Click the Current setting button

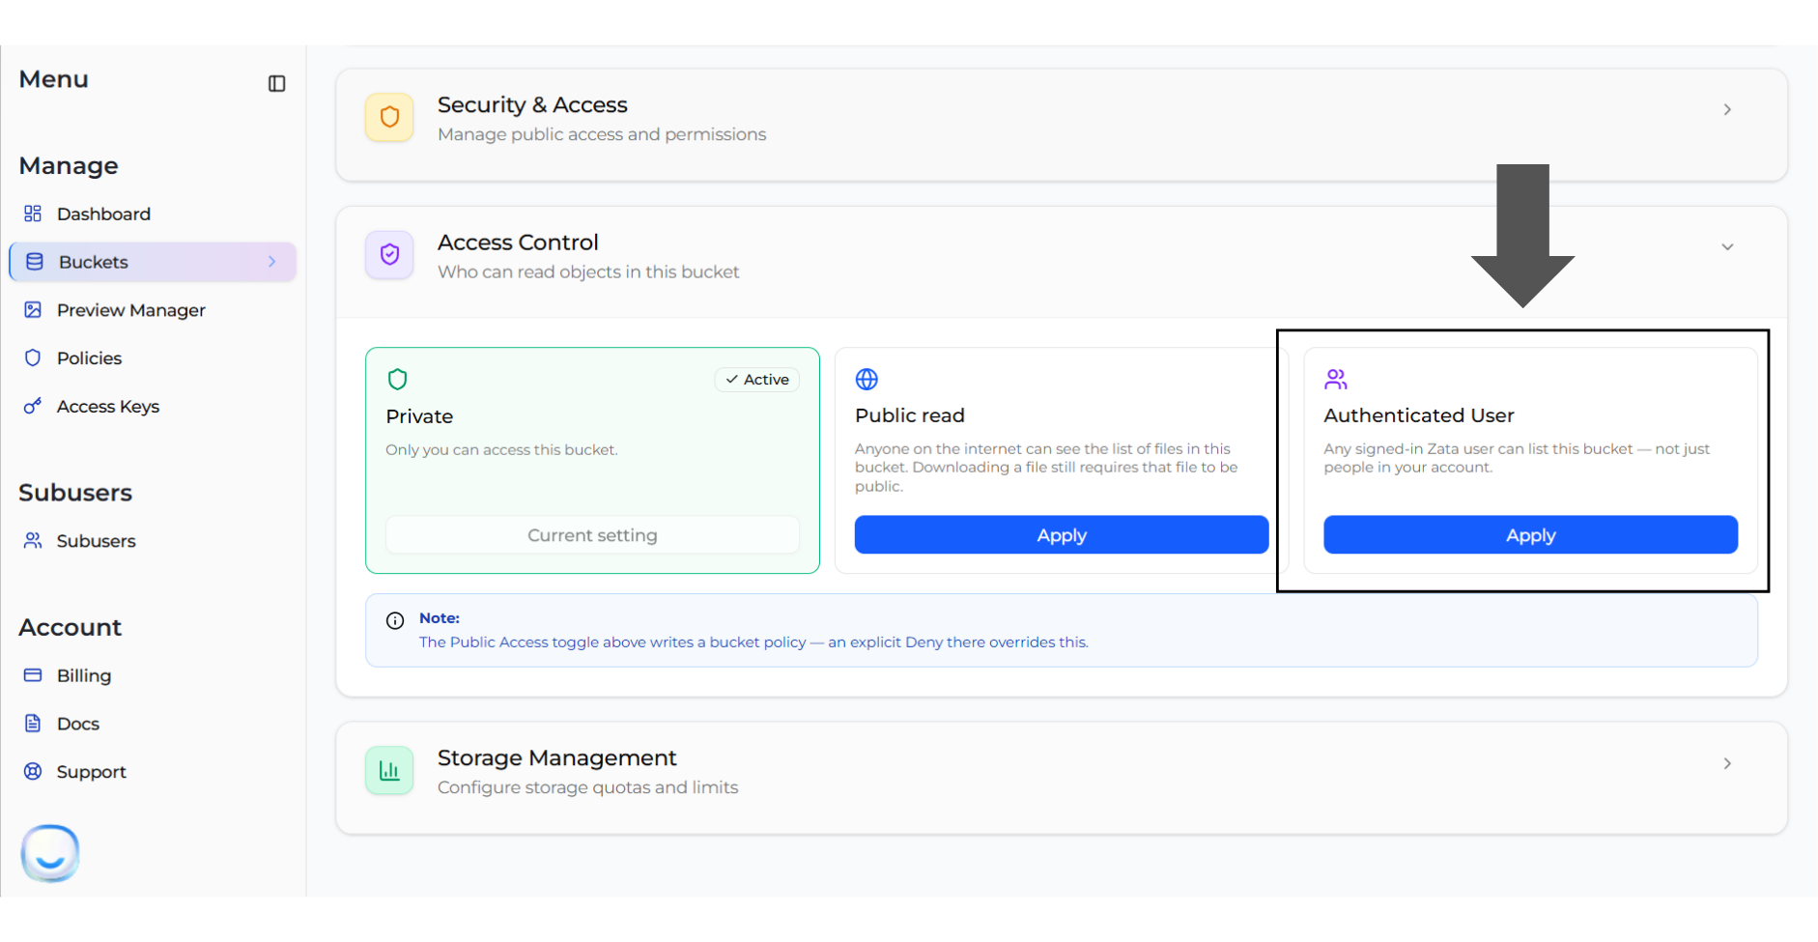[592, 535]
